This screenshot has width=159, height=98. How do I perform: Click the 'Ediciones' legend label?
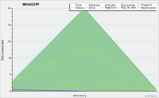(94, 5)
